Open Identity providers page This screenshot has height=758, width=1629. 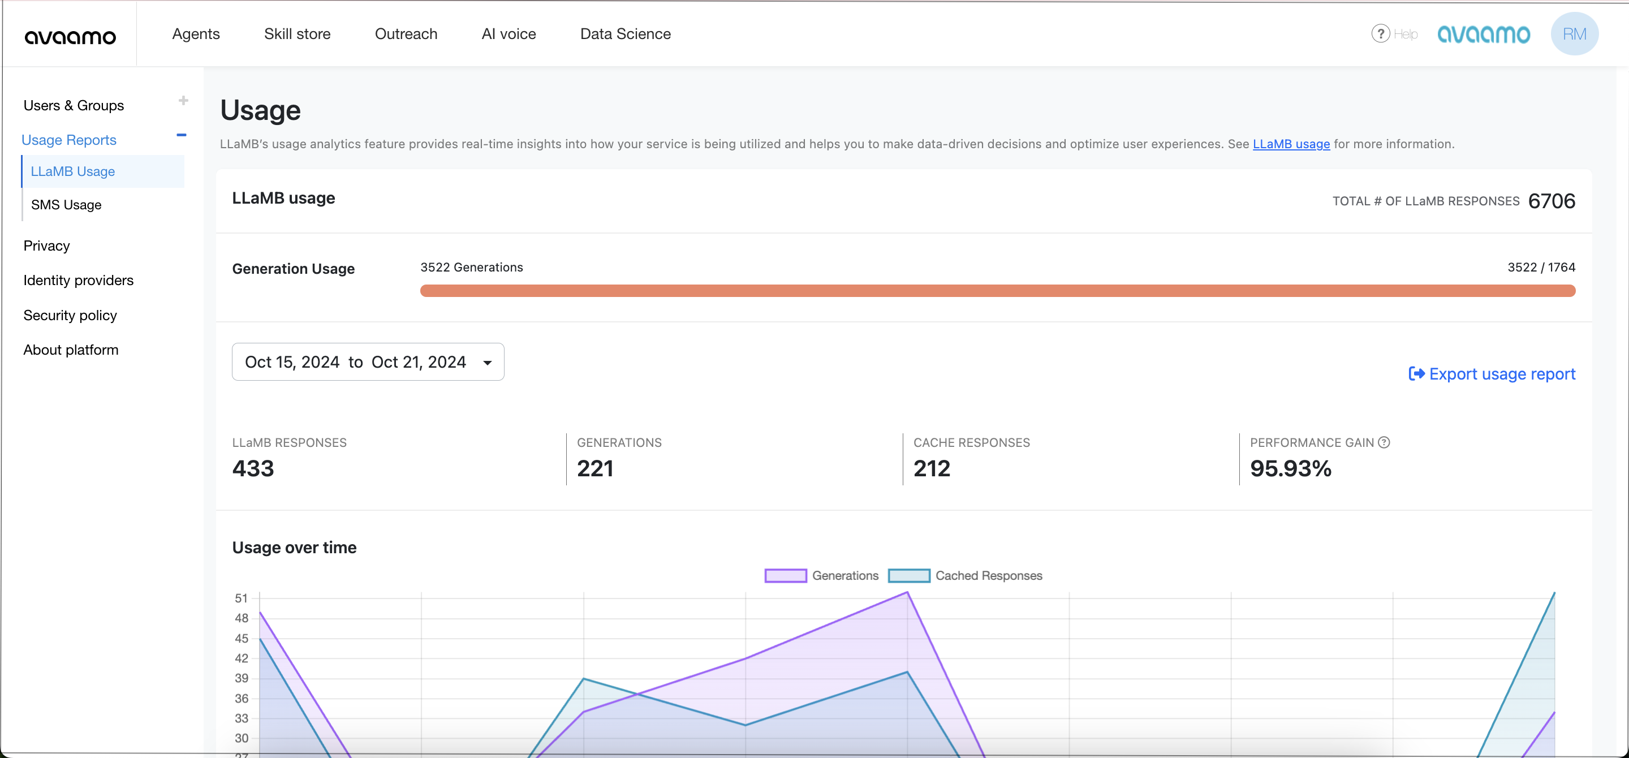[x=79, y=280]
